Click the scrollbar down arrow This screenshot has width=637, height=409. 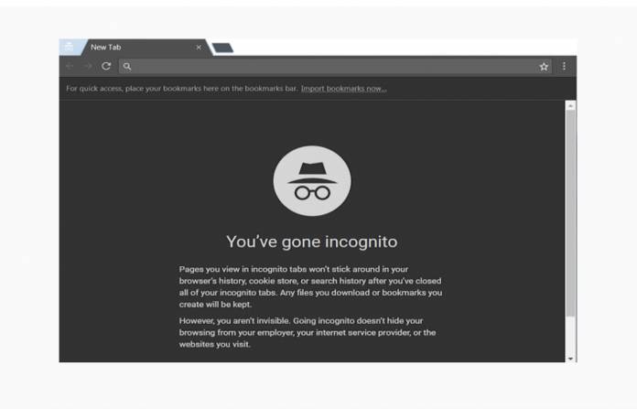(570, 359)
